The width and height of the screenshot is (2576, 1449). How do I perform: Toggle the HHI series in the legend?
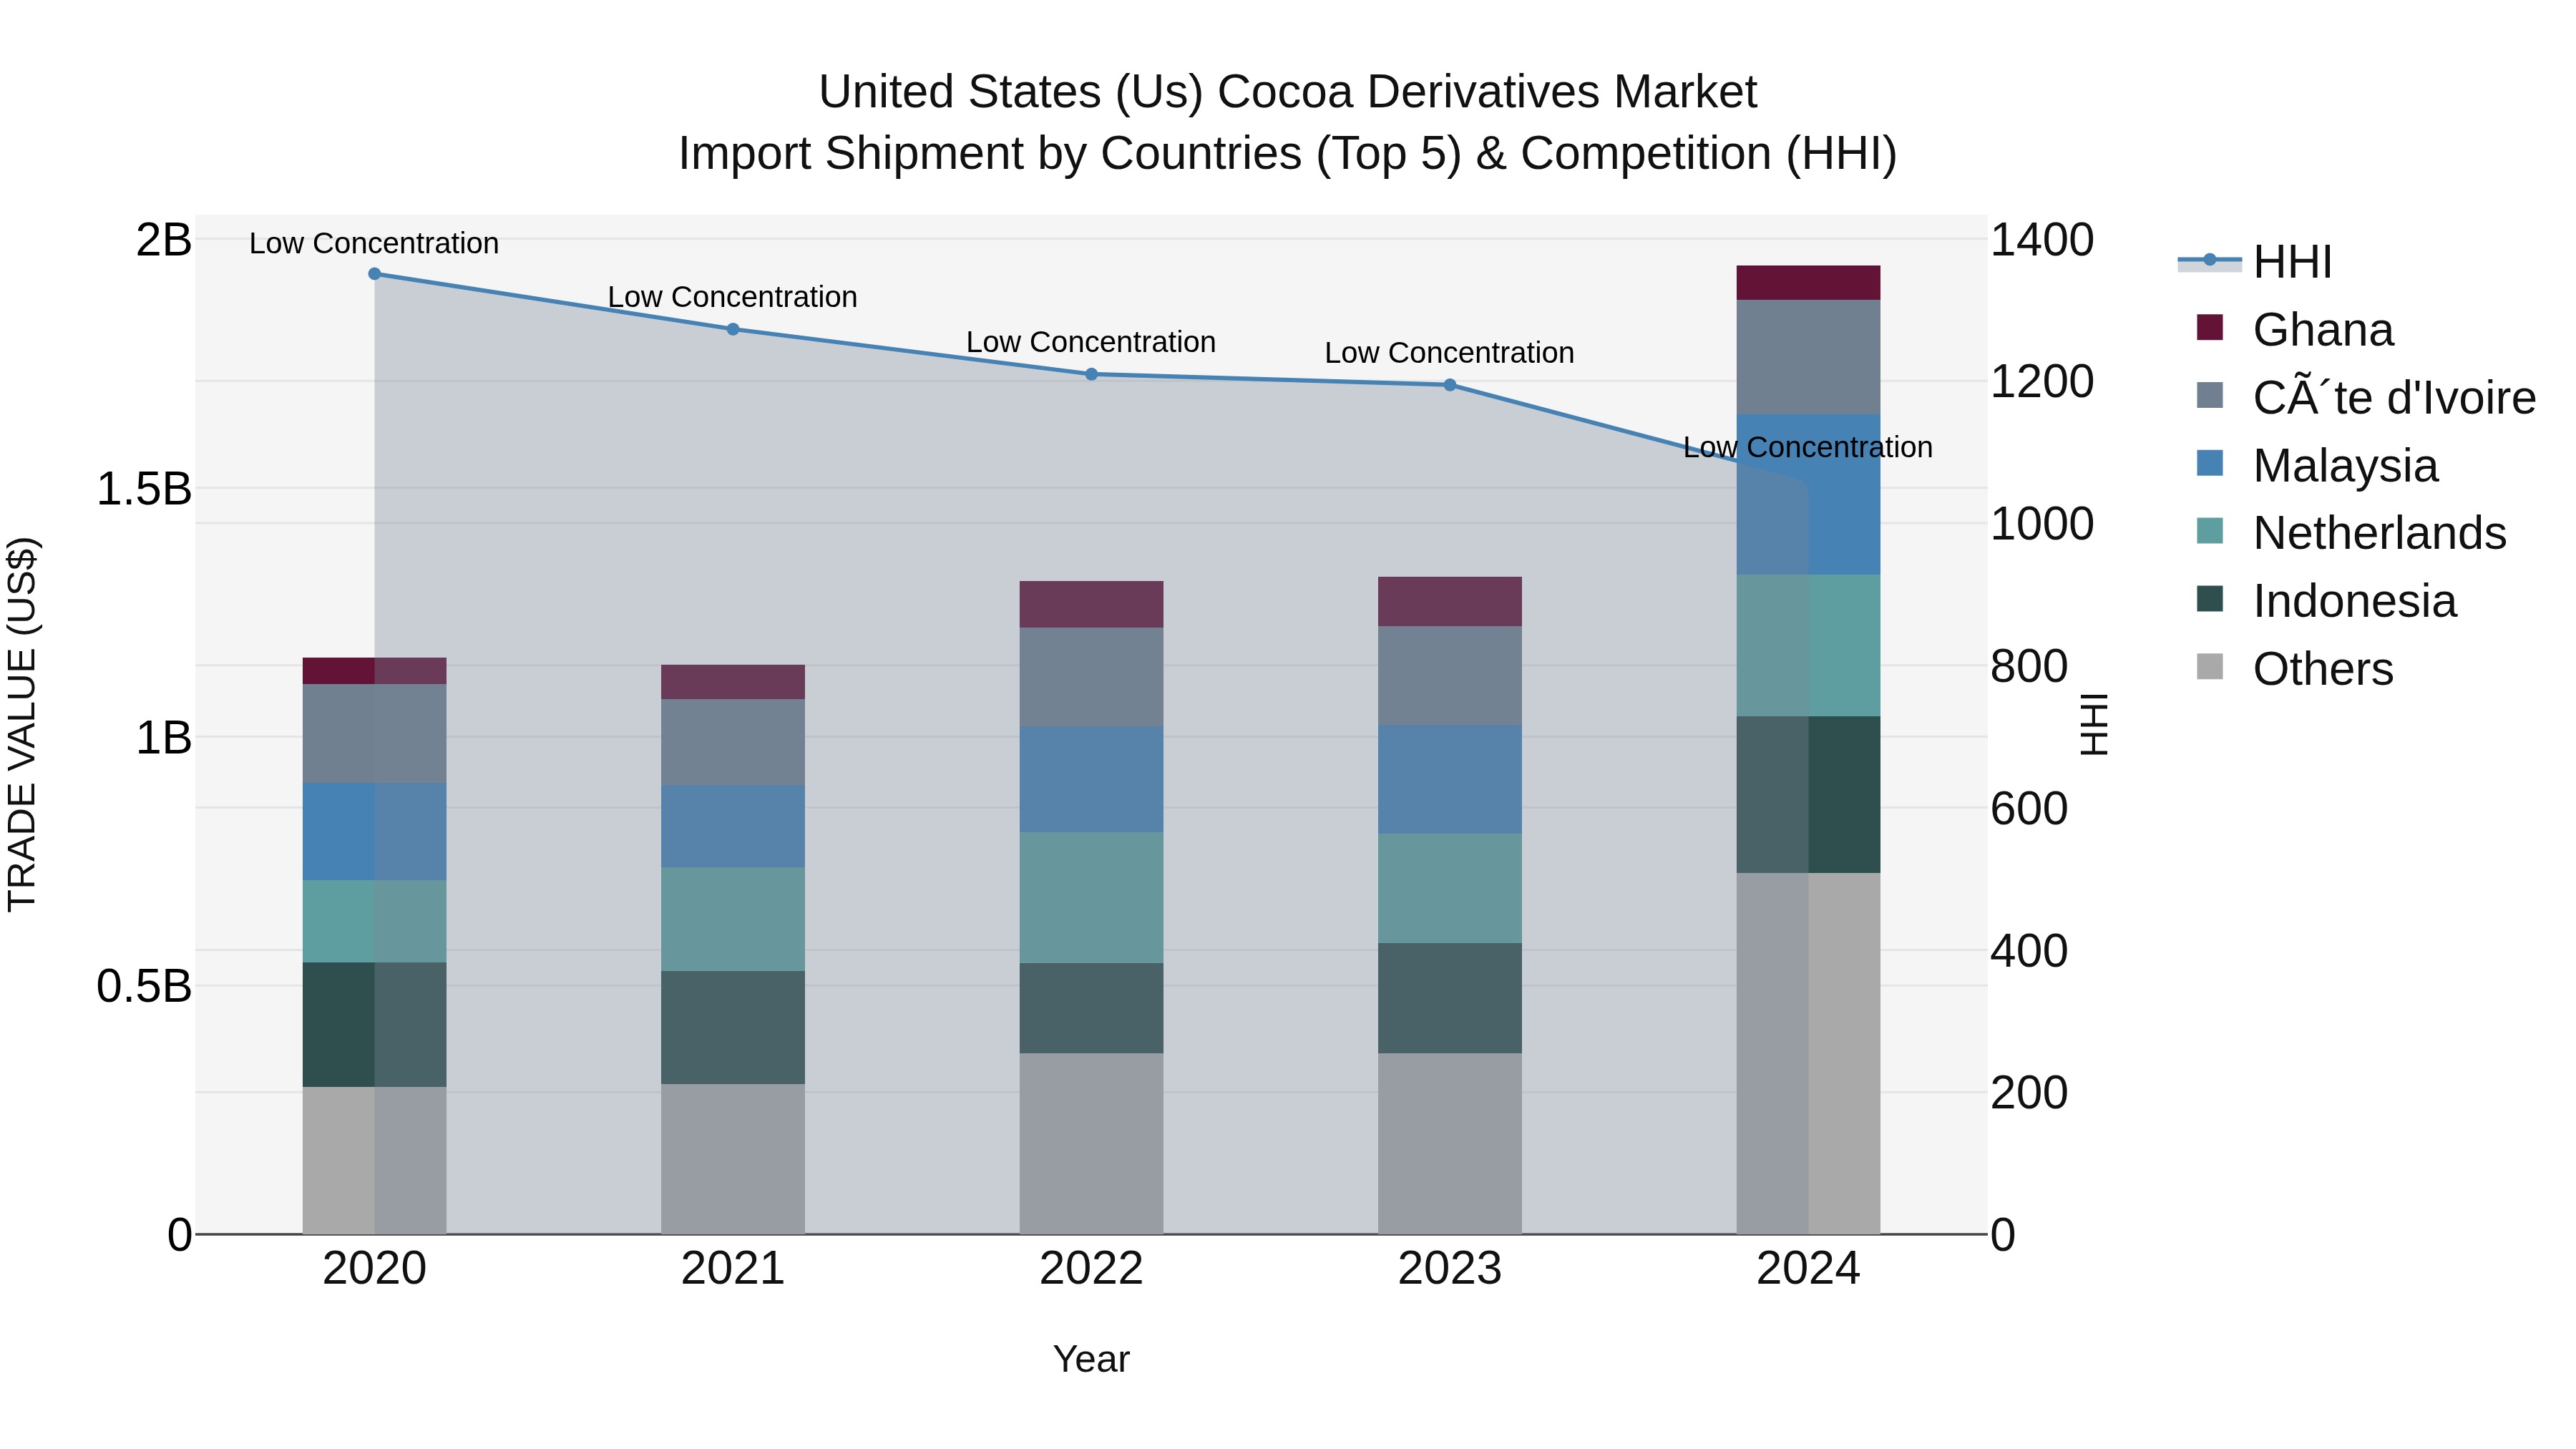2256,262
